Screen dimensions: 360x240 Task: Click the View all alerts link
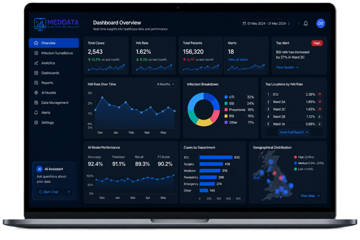click(x=238, y=60)
